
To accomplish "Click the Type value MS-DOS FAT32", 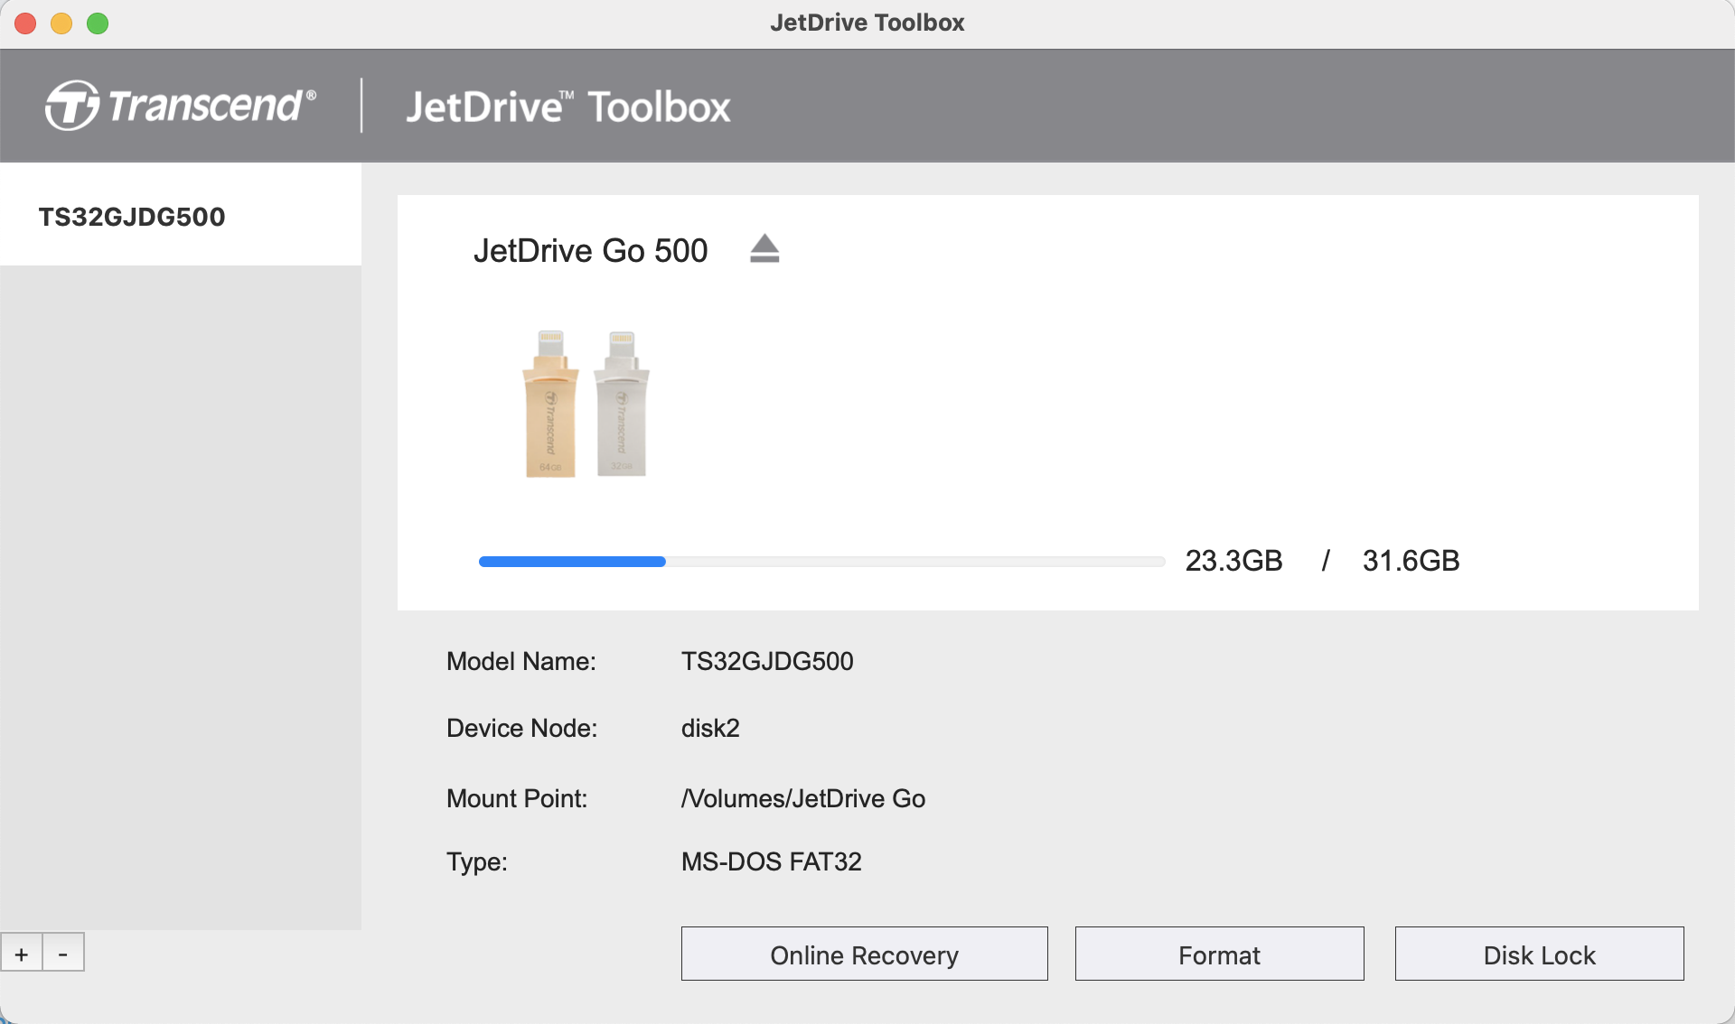I will tap(771, 861).
